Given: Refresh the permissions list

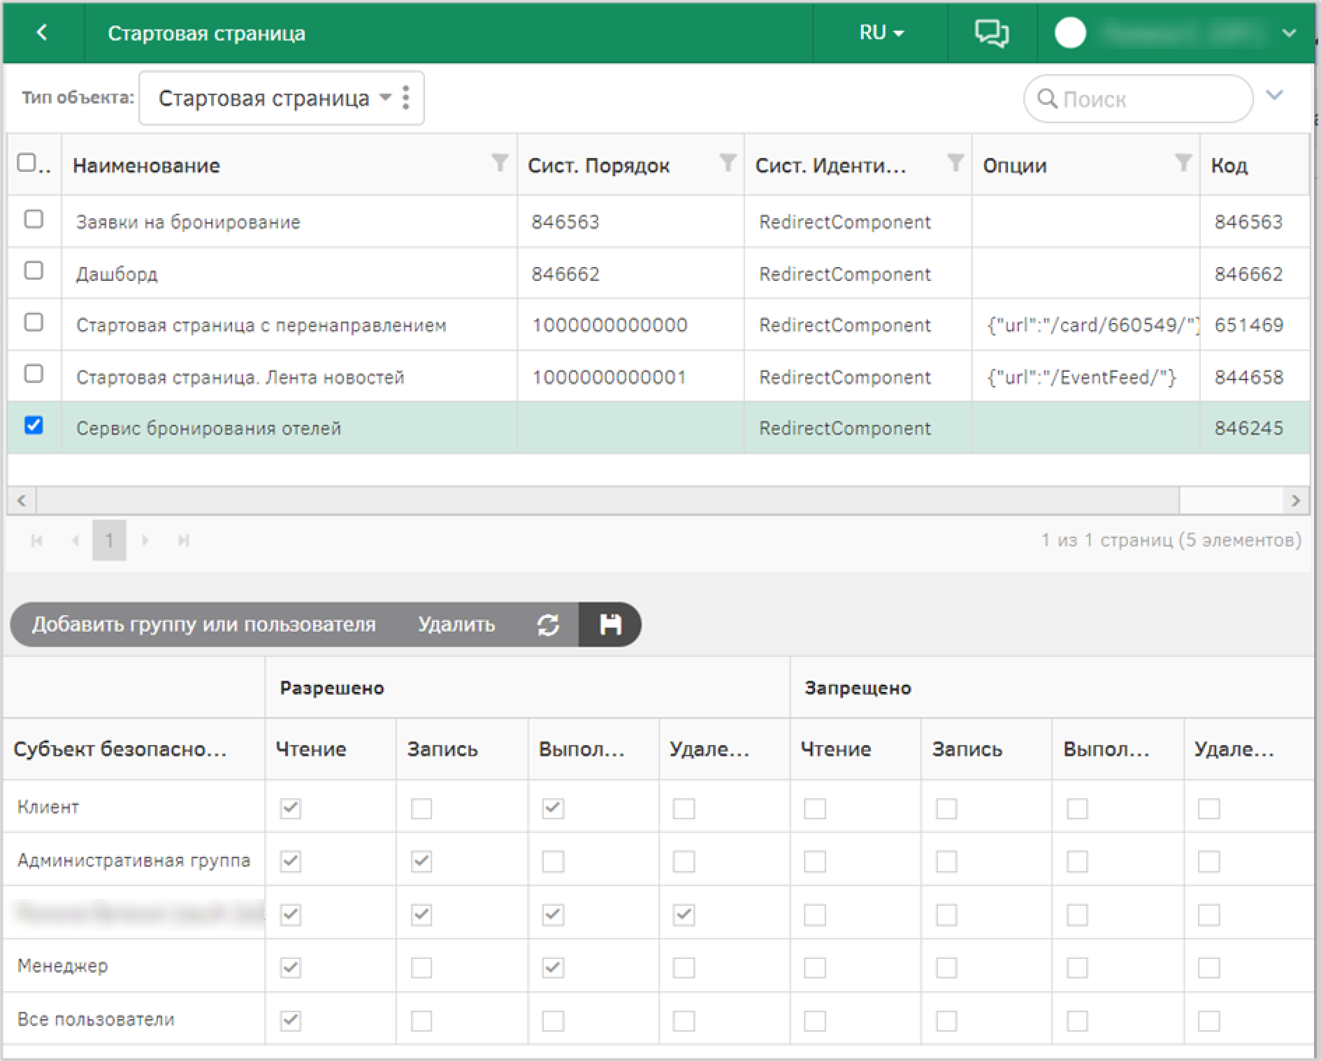Looking at the screenshot, I should click(548, 624).
